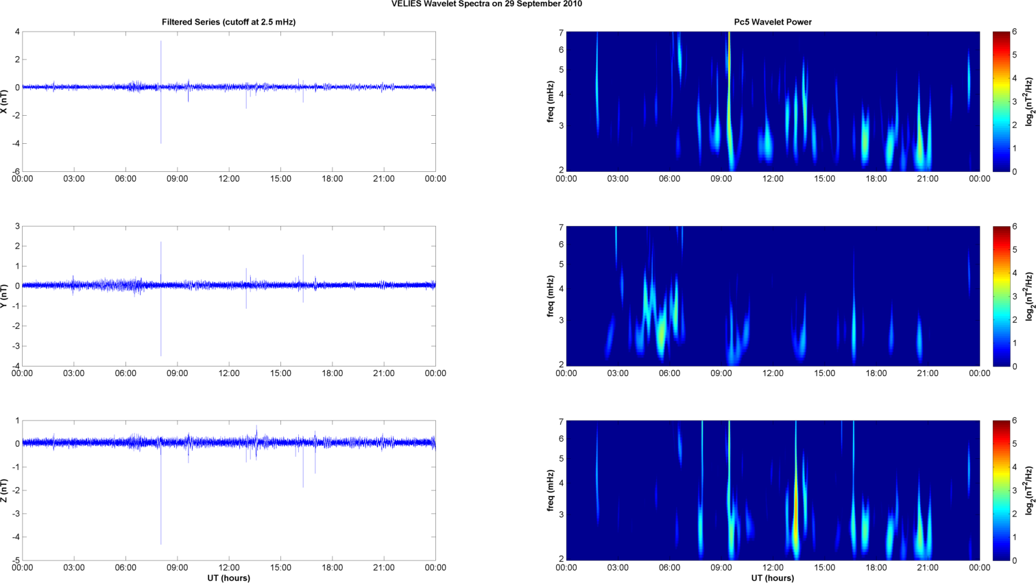
Task: Click the top Pc5 wavelet spectrogram
Action: click(x=773, y=101)
